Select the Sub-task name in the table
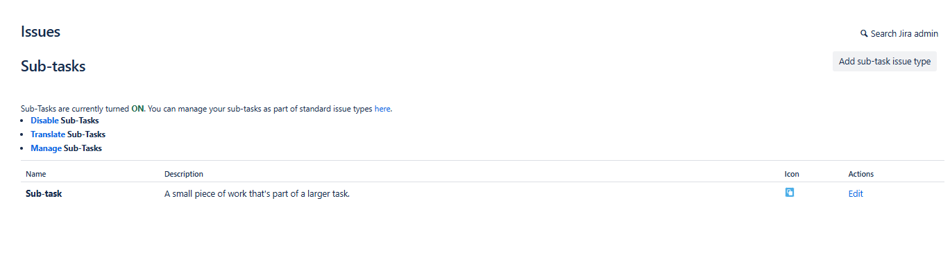Viewport: 950px width, 255px height. pos(44,194)
